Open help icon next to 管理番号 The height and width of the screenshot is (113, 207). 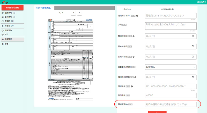(132, 86)
